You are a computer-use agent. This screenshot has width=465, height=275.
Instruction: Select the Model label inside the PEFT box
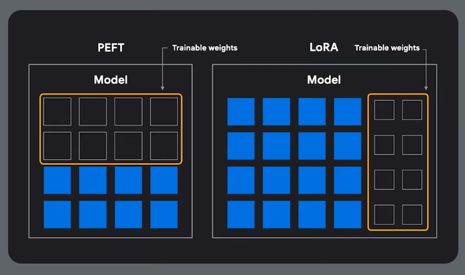pos(111,80)
